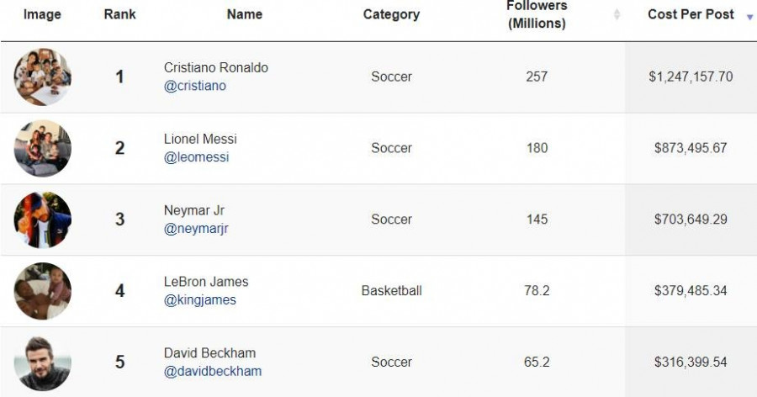
Task: Visit the @davidbeckham handle link
Action: click(213, 372)
